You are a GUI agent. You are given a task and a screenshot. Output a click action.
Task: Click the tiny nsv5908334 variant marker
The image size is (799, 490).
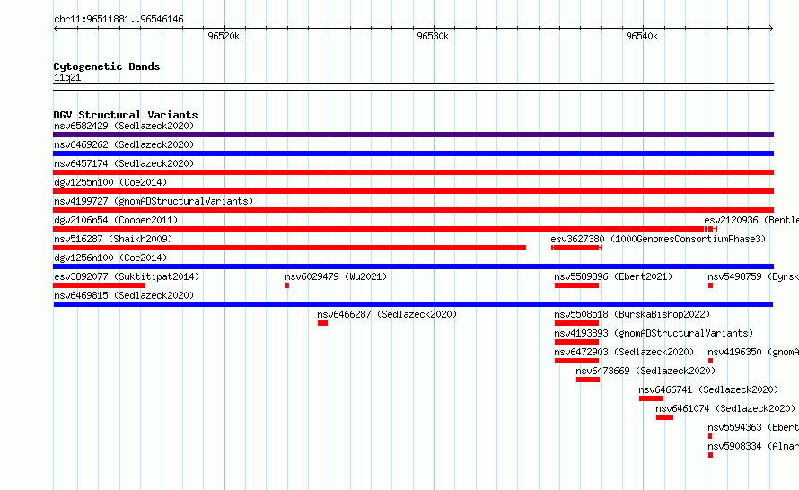710,455
